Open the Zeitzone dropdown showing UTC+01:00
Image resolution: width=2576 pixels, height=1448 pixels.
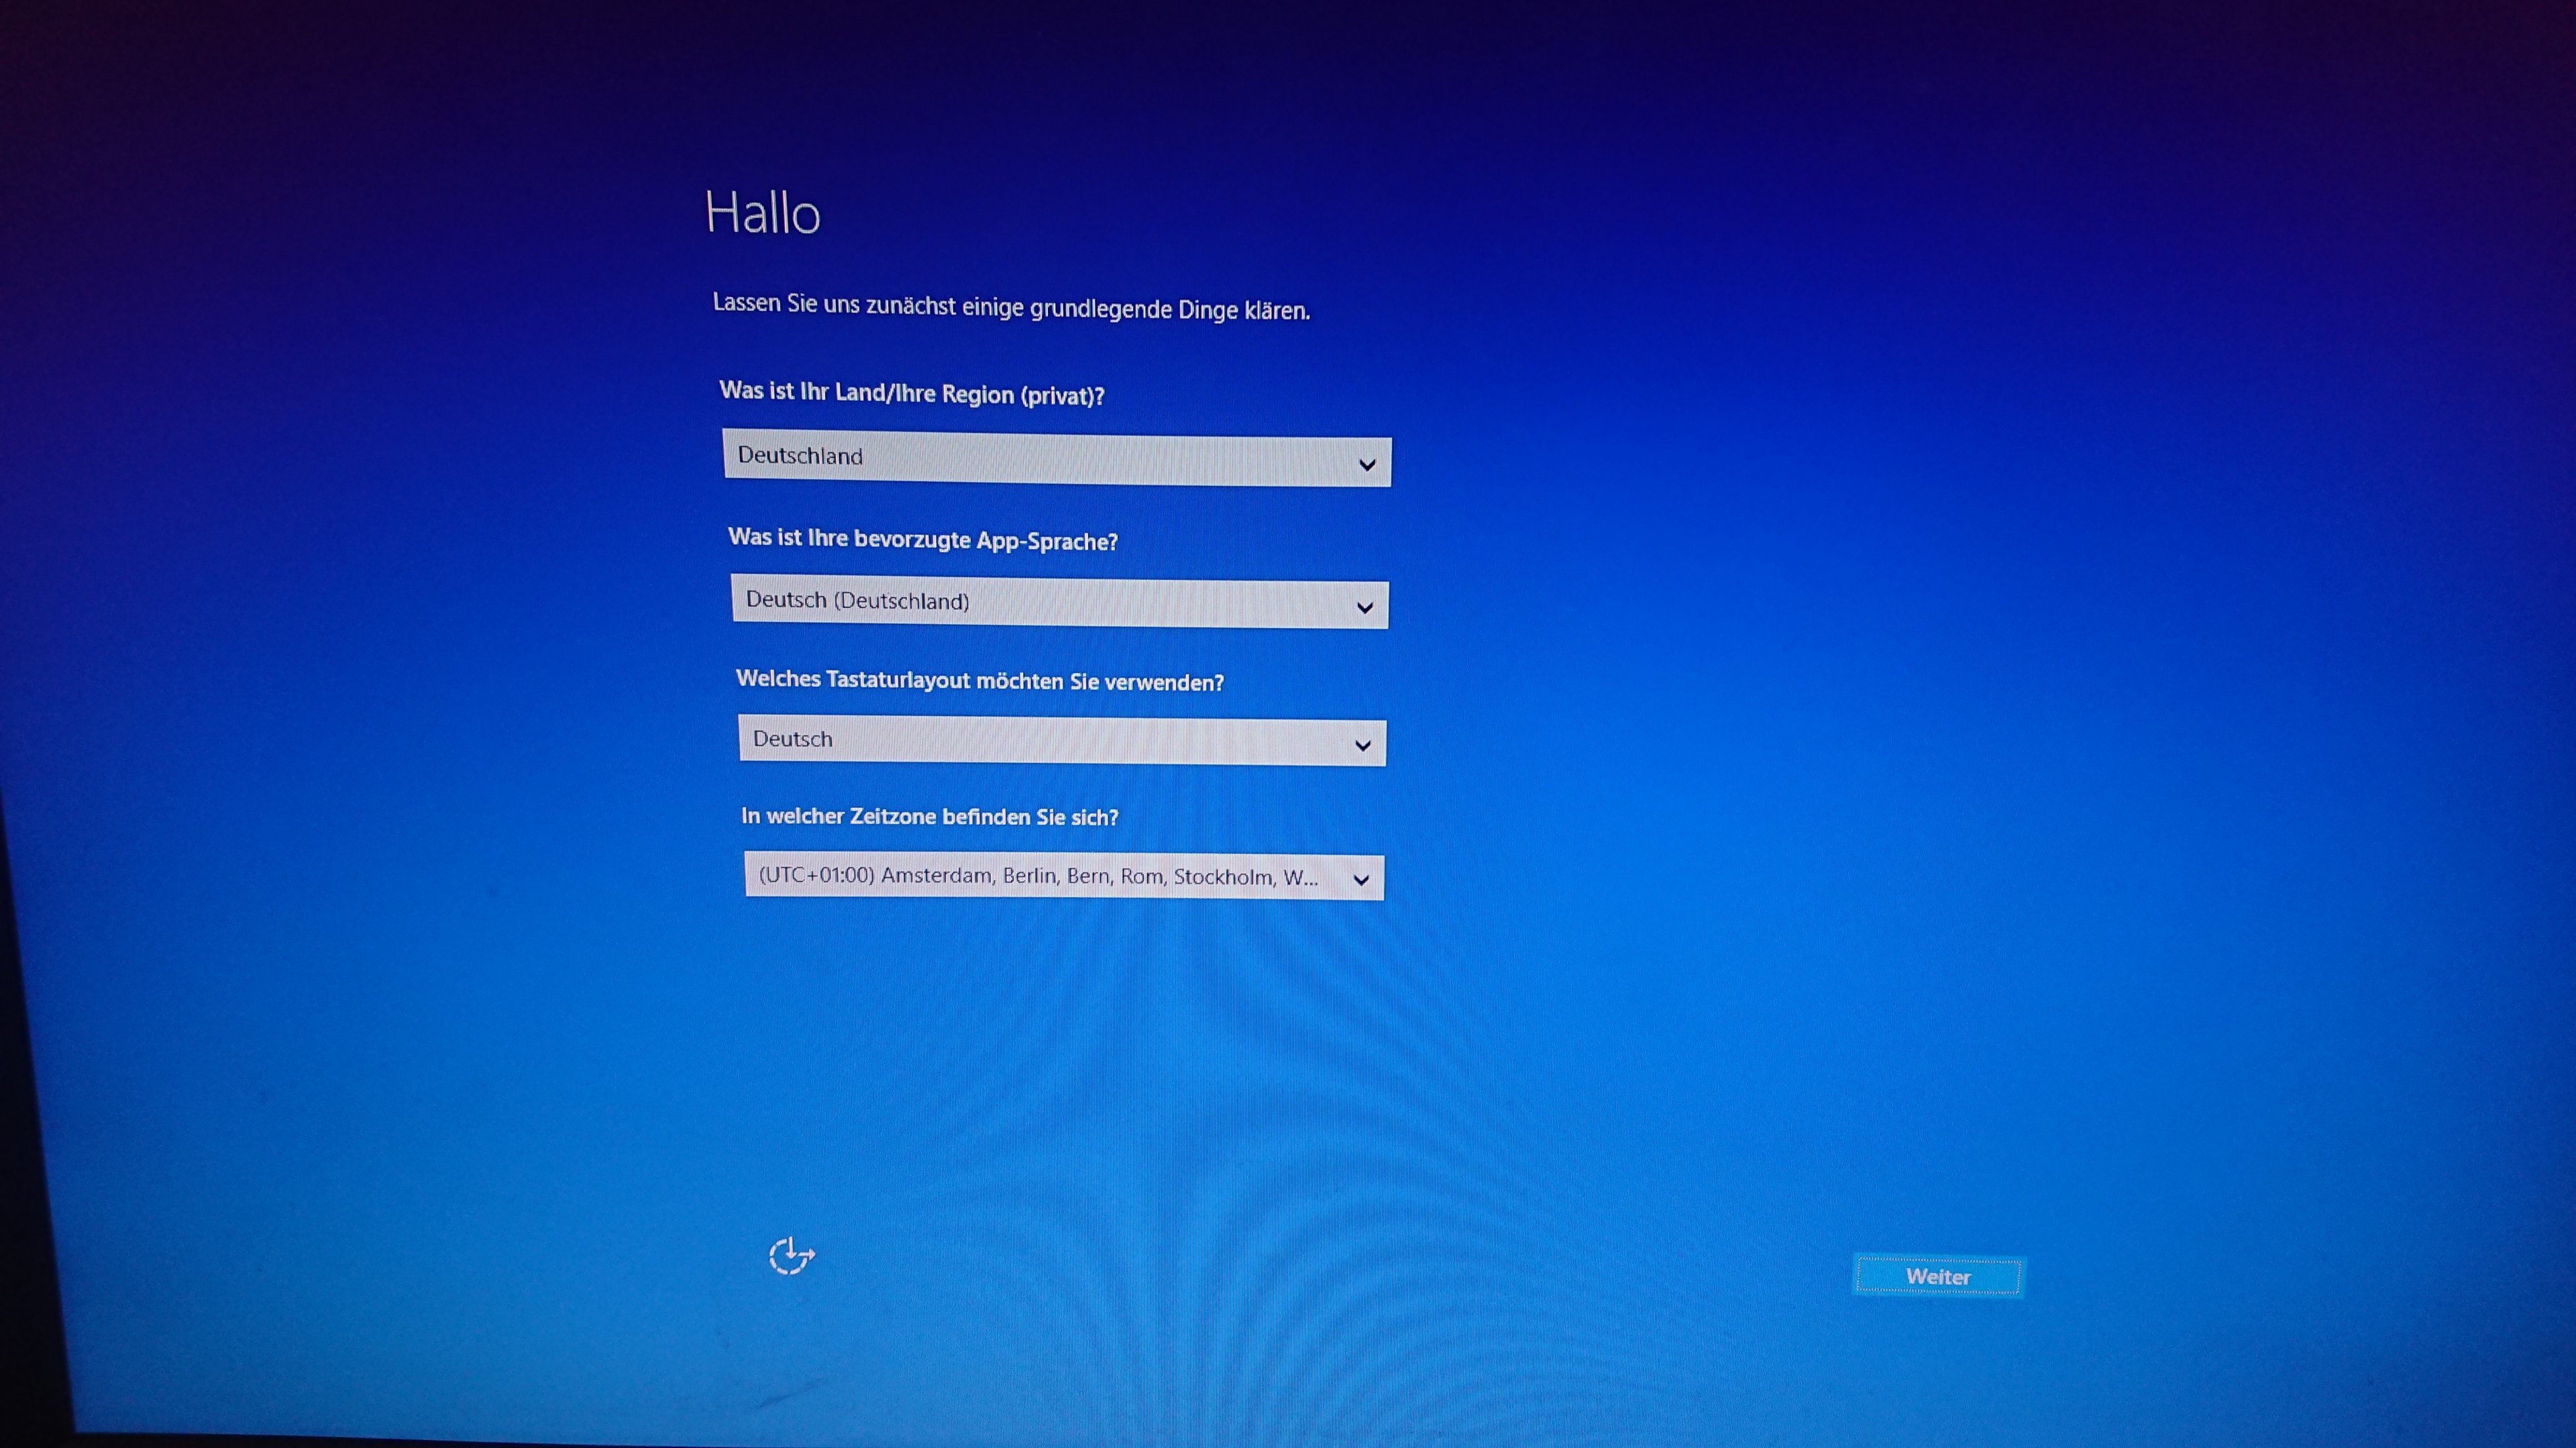coord(1064,878)
